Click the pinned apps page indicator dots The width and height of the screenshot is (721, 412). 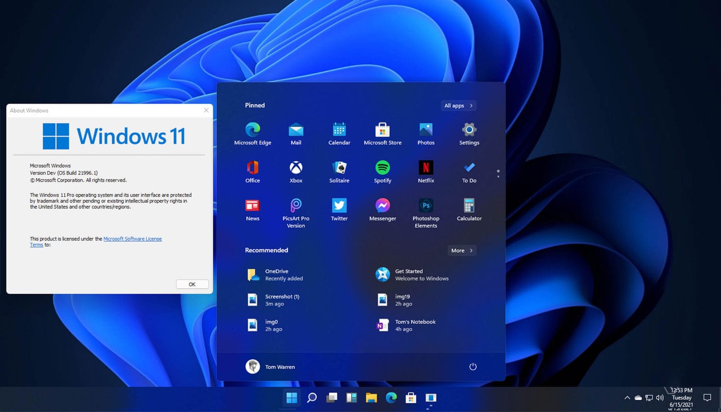[x=498, y=173]
